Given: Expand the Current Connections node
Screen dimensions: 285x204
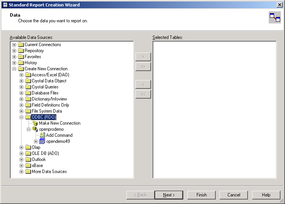Looking at the screenshot, I should (x=14, y=45).
